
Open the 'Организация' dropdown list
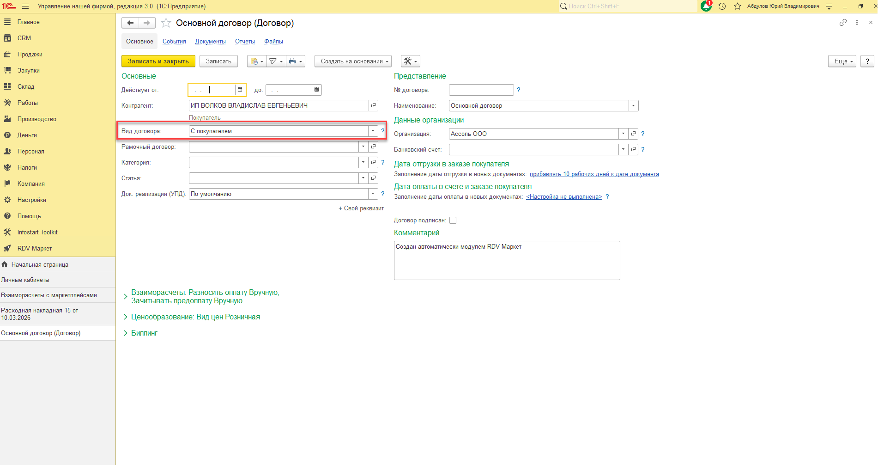click(x=623, y=134)
